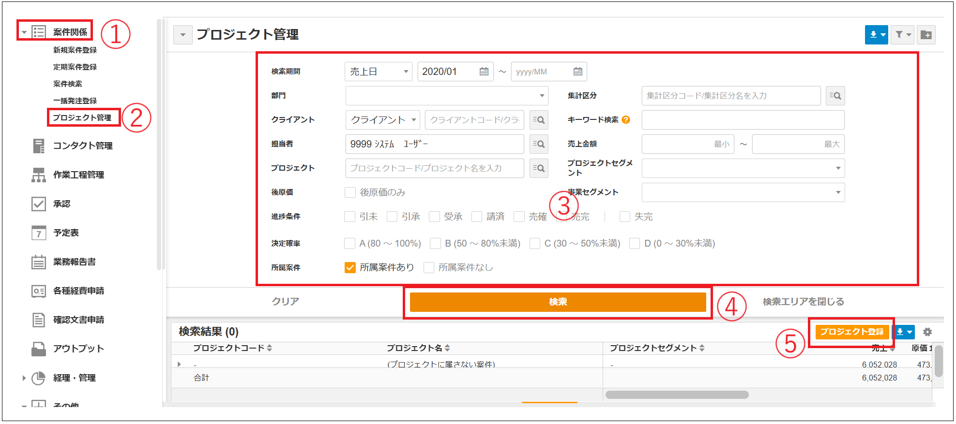Viewport: 956px width, 424px height.
Task: Check the 請済 progress checkbox
Action: tap(477, 217)
